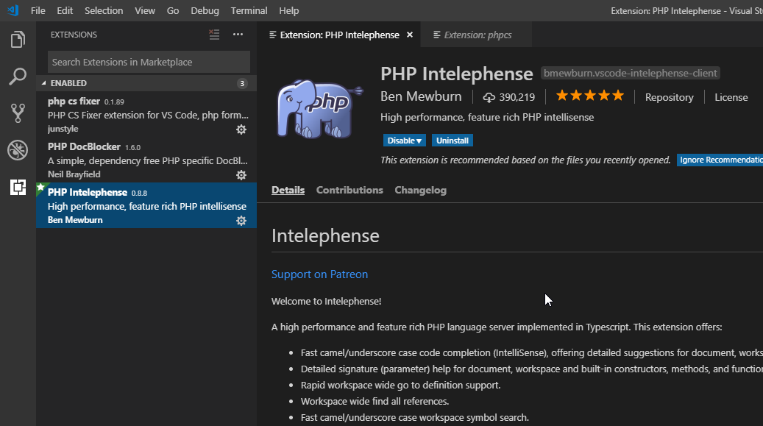Open the extension's Repository link
The height and width of the screenshot is (426, 763).
(x=669, y=96)
